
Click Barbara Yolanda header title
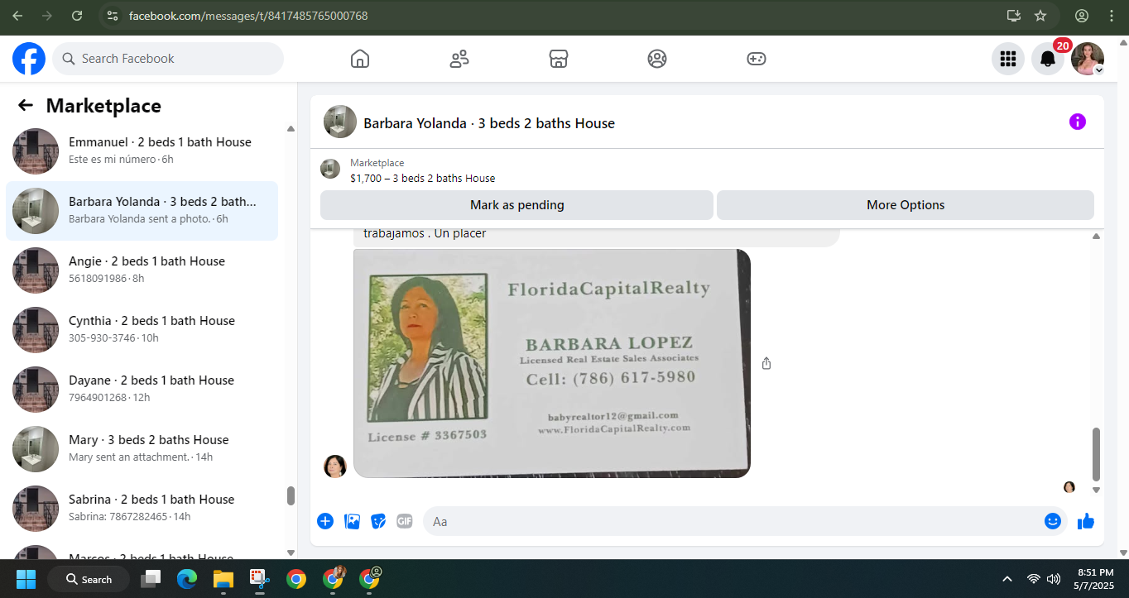coord(489,123)
